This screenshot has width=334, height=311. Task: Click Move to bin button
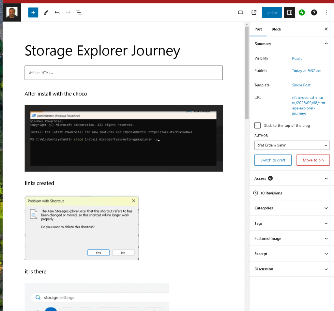coord(313,160)
